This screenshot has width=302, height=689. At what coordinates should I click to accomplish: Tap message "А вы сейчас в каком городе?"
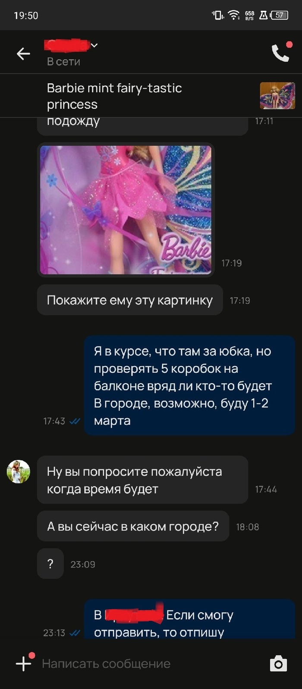pos(133,527)
